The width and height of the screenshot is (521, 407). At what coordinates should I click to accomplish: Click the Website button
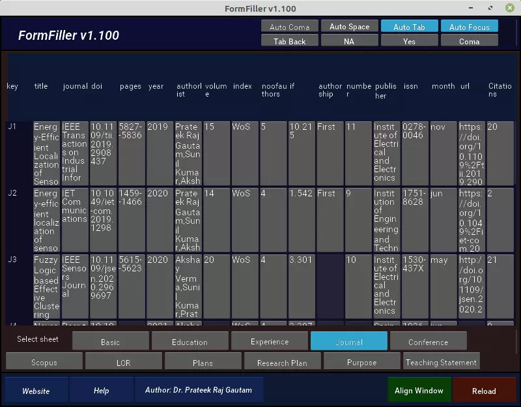click(x=36, y=390)
